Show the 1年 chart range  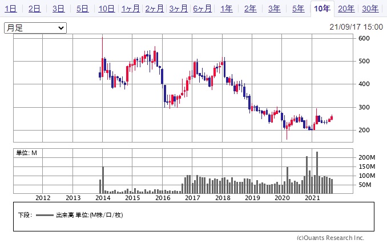tap(227, 9)
